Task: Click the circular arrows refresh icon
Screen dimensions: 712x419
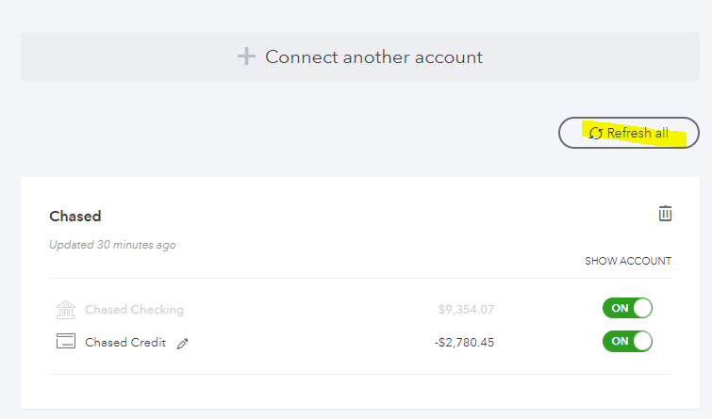Action: pos(596,134)
